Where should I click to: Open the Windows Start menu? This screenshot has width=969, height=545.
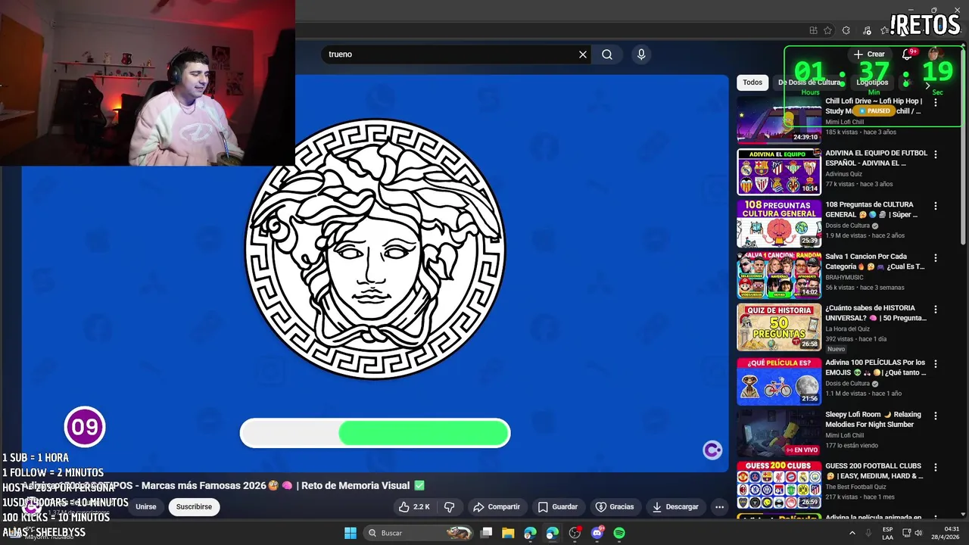pos(351,533)
